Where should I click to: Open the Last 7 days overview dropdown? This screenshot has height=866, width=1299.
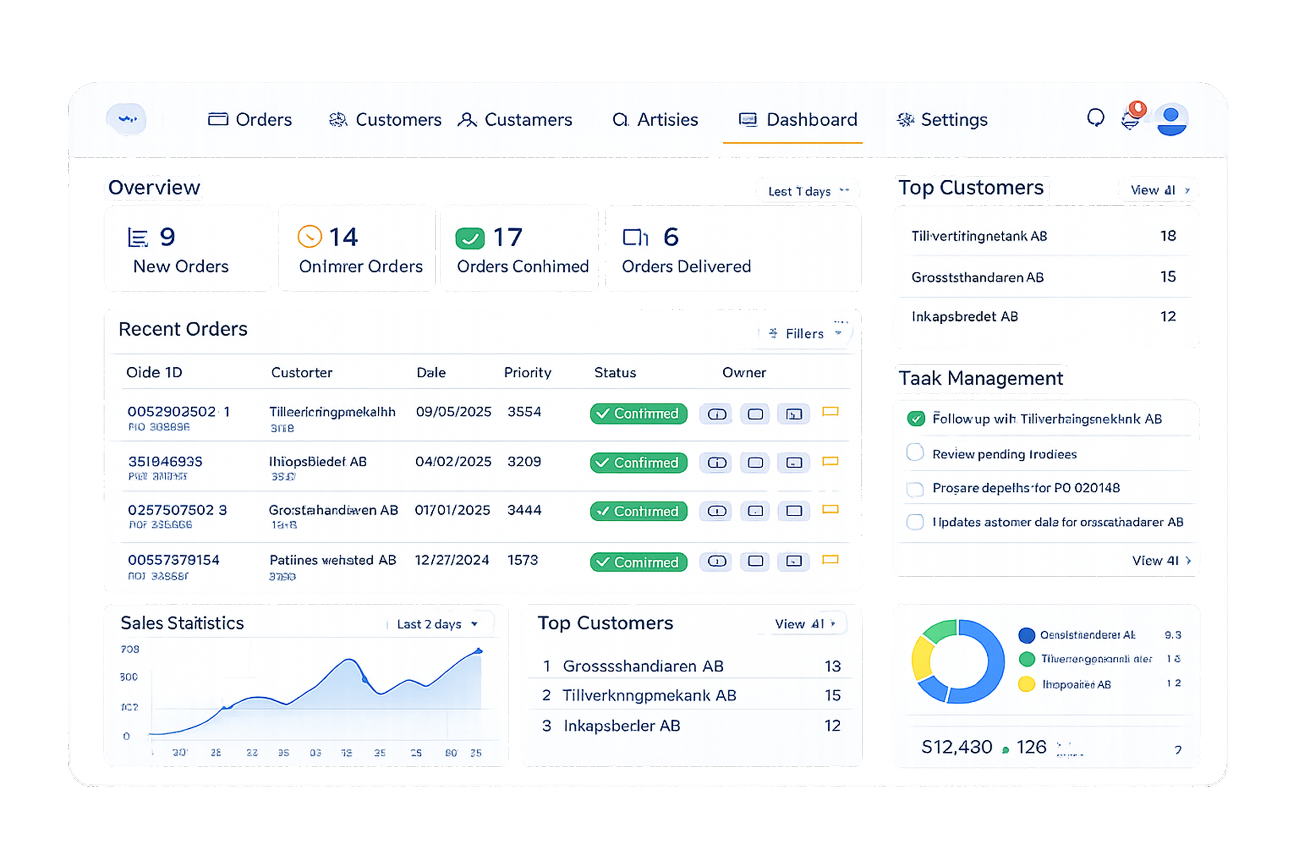click(807, 191)
